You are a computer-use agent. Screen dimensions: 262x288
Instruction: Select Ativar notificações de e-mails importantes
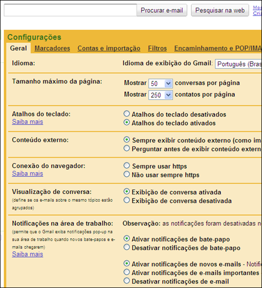(126, 272)
